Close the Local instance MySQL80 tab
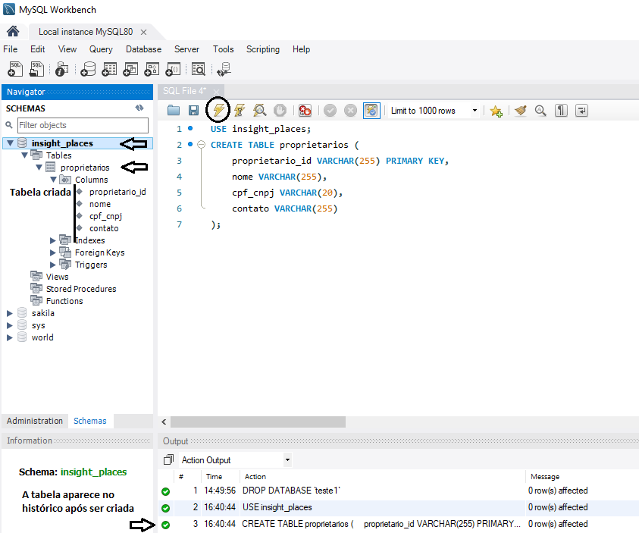This screenshot has width=639, height=533. point(143,32)
